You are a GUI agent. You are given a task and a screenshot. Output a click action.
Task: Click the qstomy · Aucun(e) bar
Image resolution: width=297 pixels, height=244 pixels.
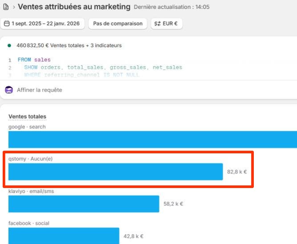point(115,172)
